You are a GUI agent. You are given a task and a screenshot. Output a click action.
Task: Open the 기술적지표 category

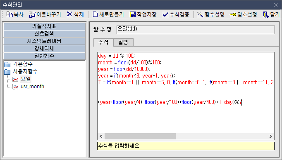[44, 26]
